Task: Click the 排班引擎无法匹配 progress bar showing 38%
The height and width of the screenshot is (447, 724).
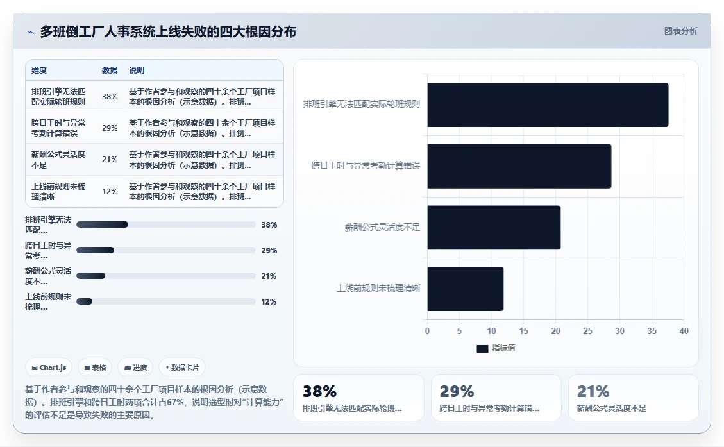Action: click(x=165, y=224)
